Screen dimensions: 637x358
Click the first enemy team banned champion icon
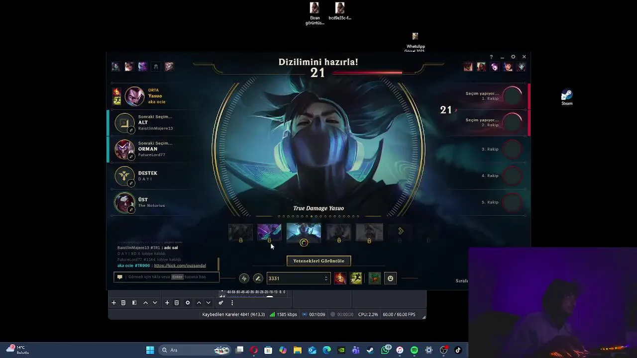[468, 66]
